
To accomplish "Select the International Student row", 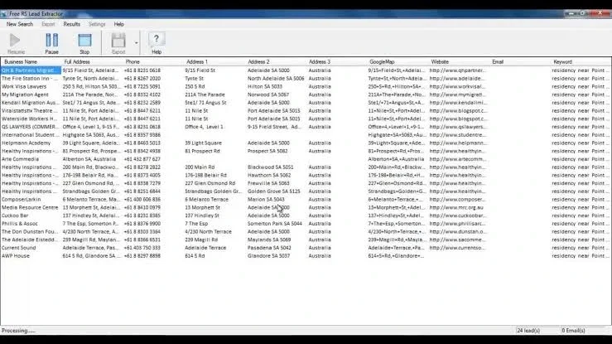I will click(306, 135).
